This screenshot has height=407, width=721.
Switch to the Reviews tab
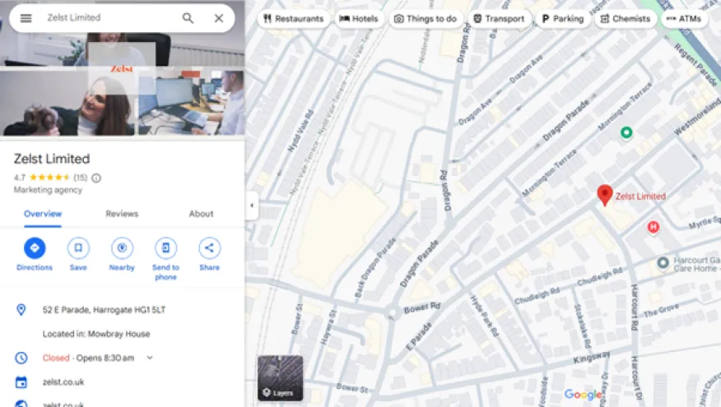[122, 214]
